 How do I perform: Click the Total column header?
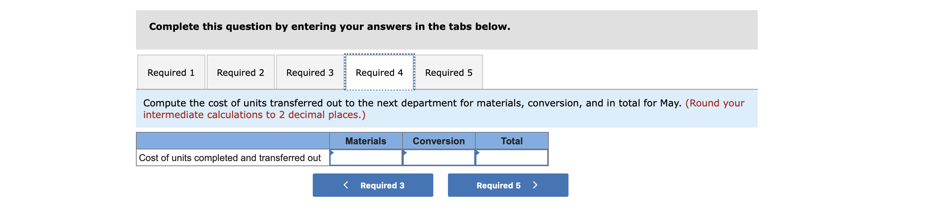click(x=511, y=141)
